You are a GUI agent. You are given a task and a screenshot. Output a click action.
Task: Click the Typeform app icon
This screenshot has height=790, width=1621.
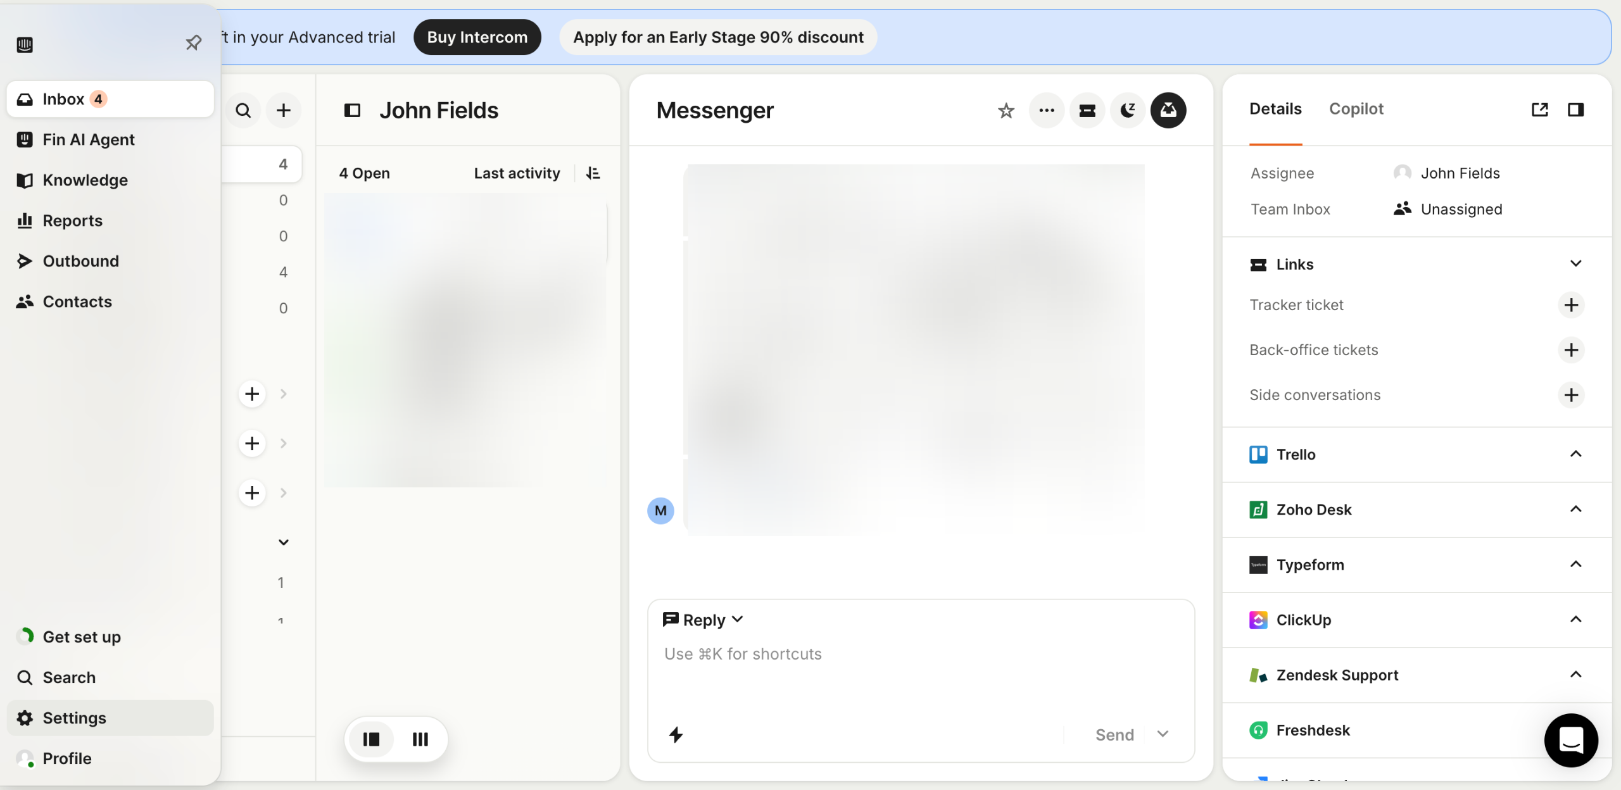coord(1258,565)
